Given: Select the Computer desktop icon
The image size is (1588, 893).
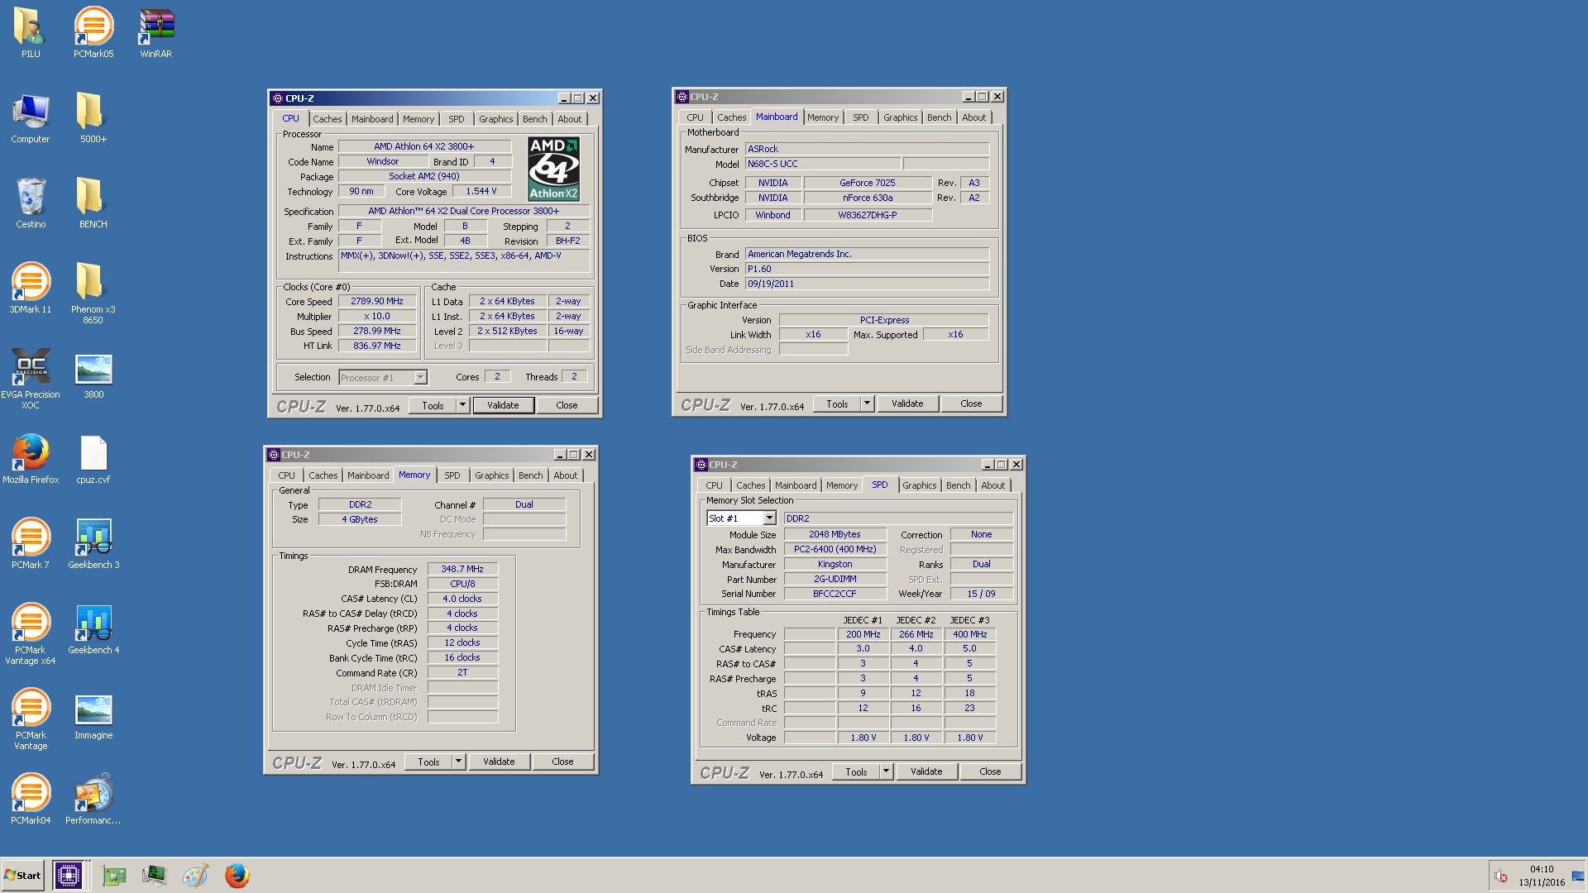Looking at the screenshot, I should 31,118.
